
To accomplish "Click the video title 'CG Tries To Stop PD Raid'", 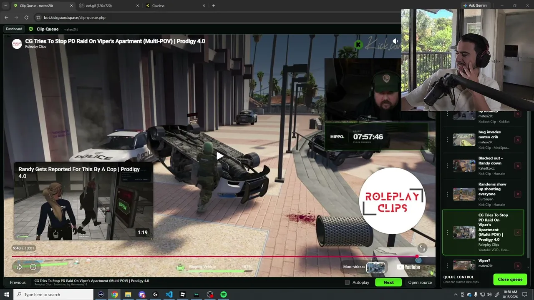I will click(x=115, y=41).
